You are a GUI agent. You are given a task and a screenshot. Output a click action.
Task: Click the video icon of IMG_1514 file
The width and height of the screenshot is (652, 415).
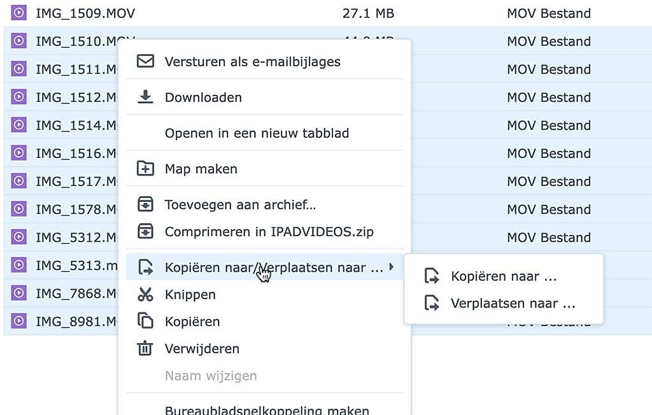point(19,125)
